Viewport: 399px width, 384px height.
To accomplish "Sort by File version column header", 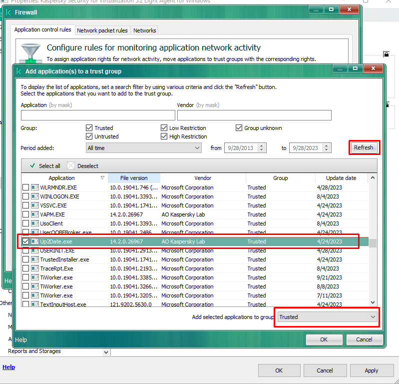I will tap(134, 178).
